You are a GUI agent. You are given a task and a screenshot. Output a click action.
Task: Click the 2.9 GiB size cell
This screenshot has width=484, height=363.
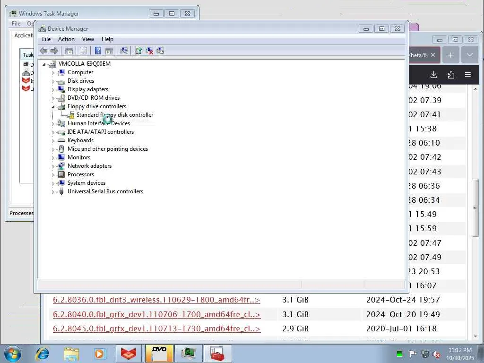[x=295, y=329]
